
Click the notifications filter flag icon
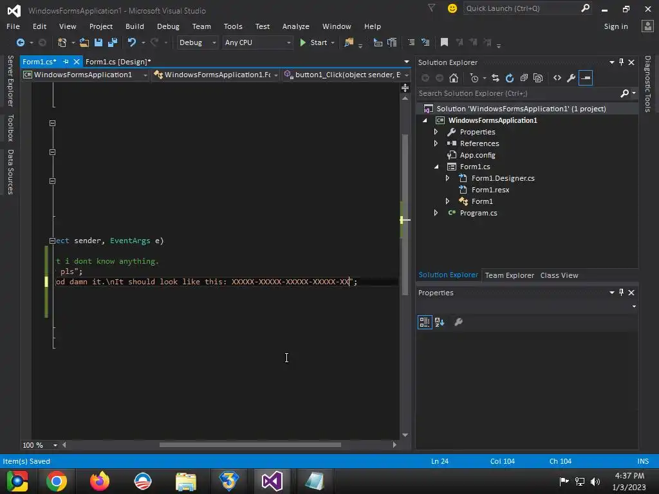tap(431, 8)
